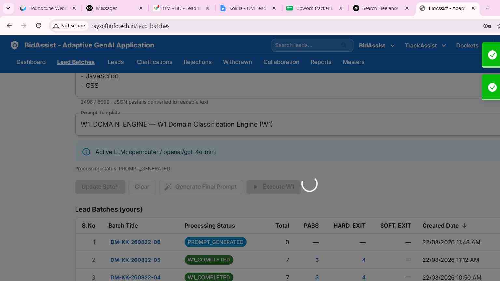Image resolution: width=500 pixels, height=281 pixels.
Task: Reload the page with refresh icon
Action: tap(38, 26)
